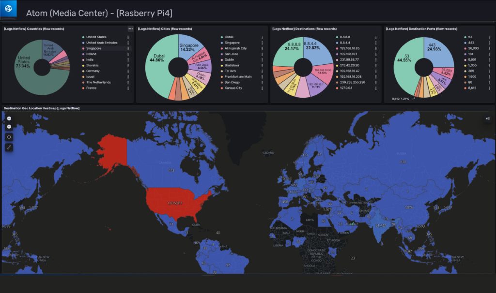Click the Cities (flow records) panel title
The width and height of the screenshot is (496, 293).
tap(165, 29)
